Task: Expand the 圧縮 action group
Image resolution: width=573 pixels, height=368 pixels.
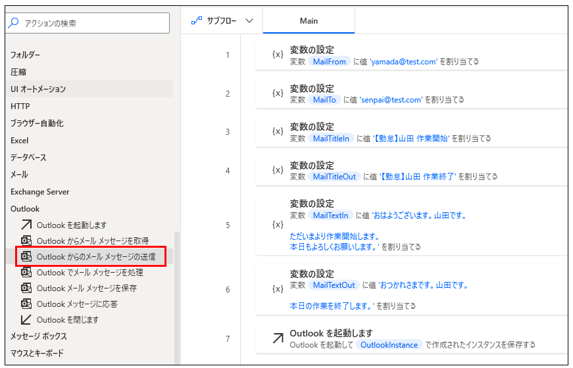Action: (x=18, y=72)
